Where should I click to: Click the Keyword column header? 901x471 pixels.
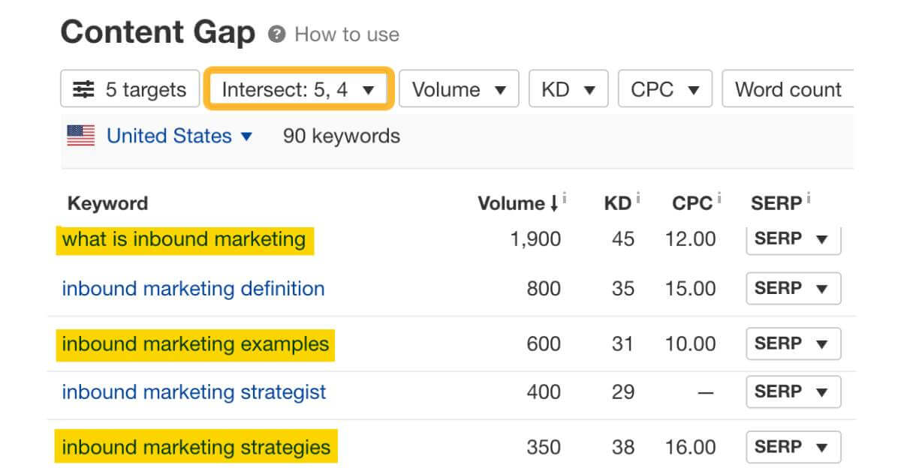(107, 203)
